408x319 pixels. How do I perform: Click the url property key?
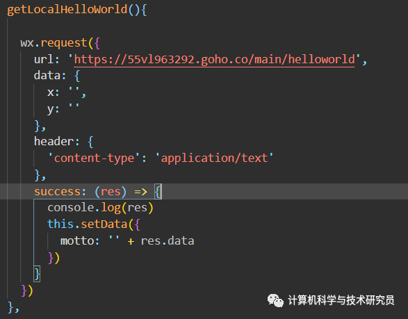[x=44, y=59]
